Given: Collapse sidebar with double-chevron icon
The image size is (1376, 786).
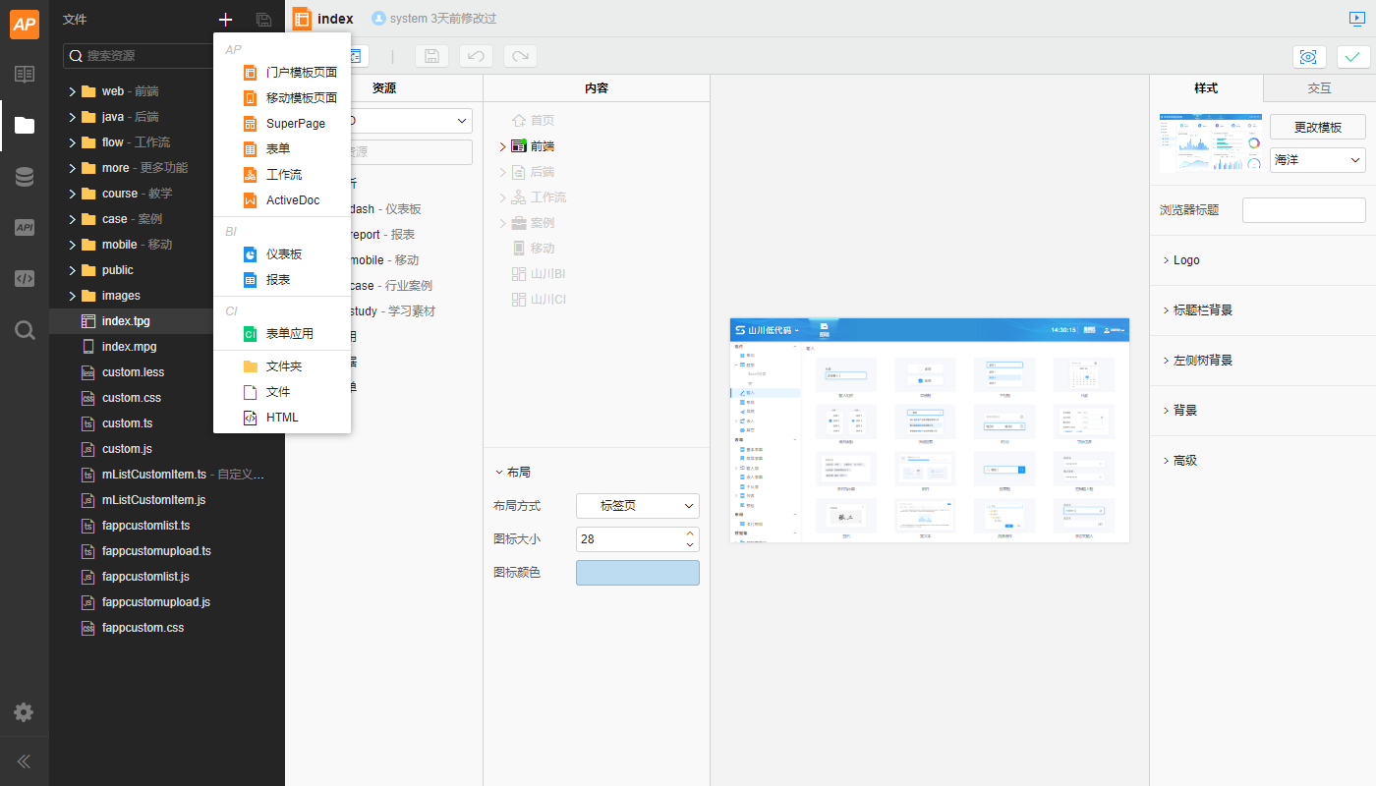Looking at the screenshot, I should tap(25, 761).
